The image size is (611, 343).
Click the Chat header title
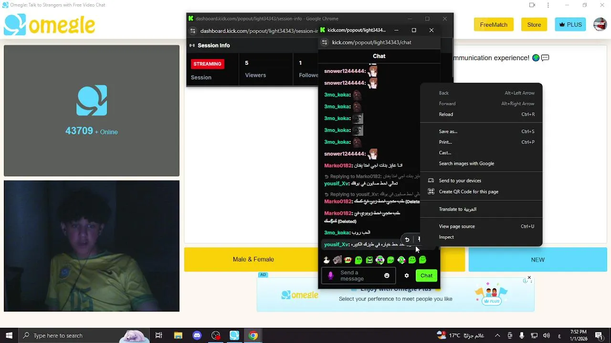(x=379, y=56)
